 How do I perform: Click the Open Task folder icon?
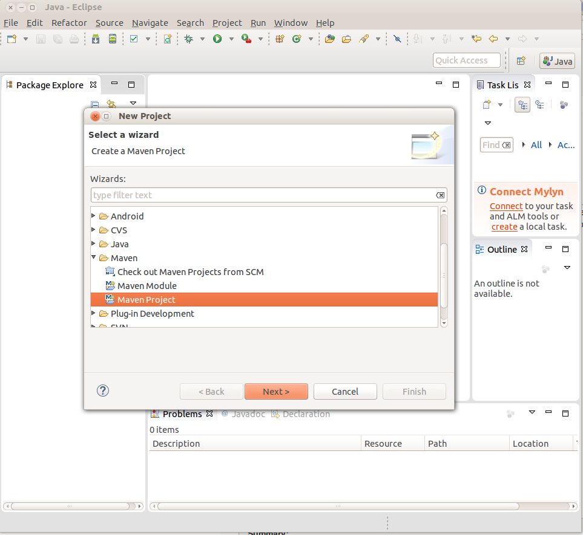(346, 39)
